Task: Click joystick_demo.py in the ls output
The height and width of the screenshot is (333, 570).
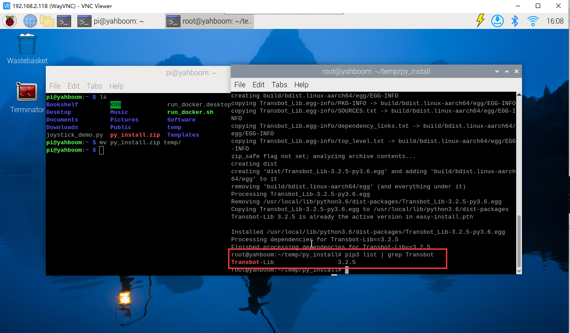Action: point(75,135)
